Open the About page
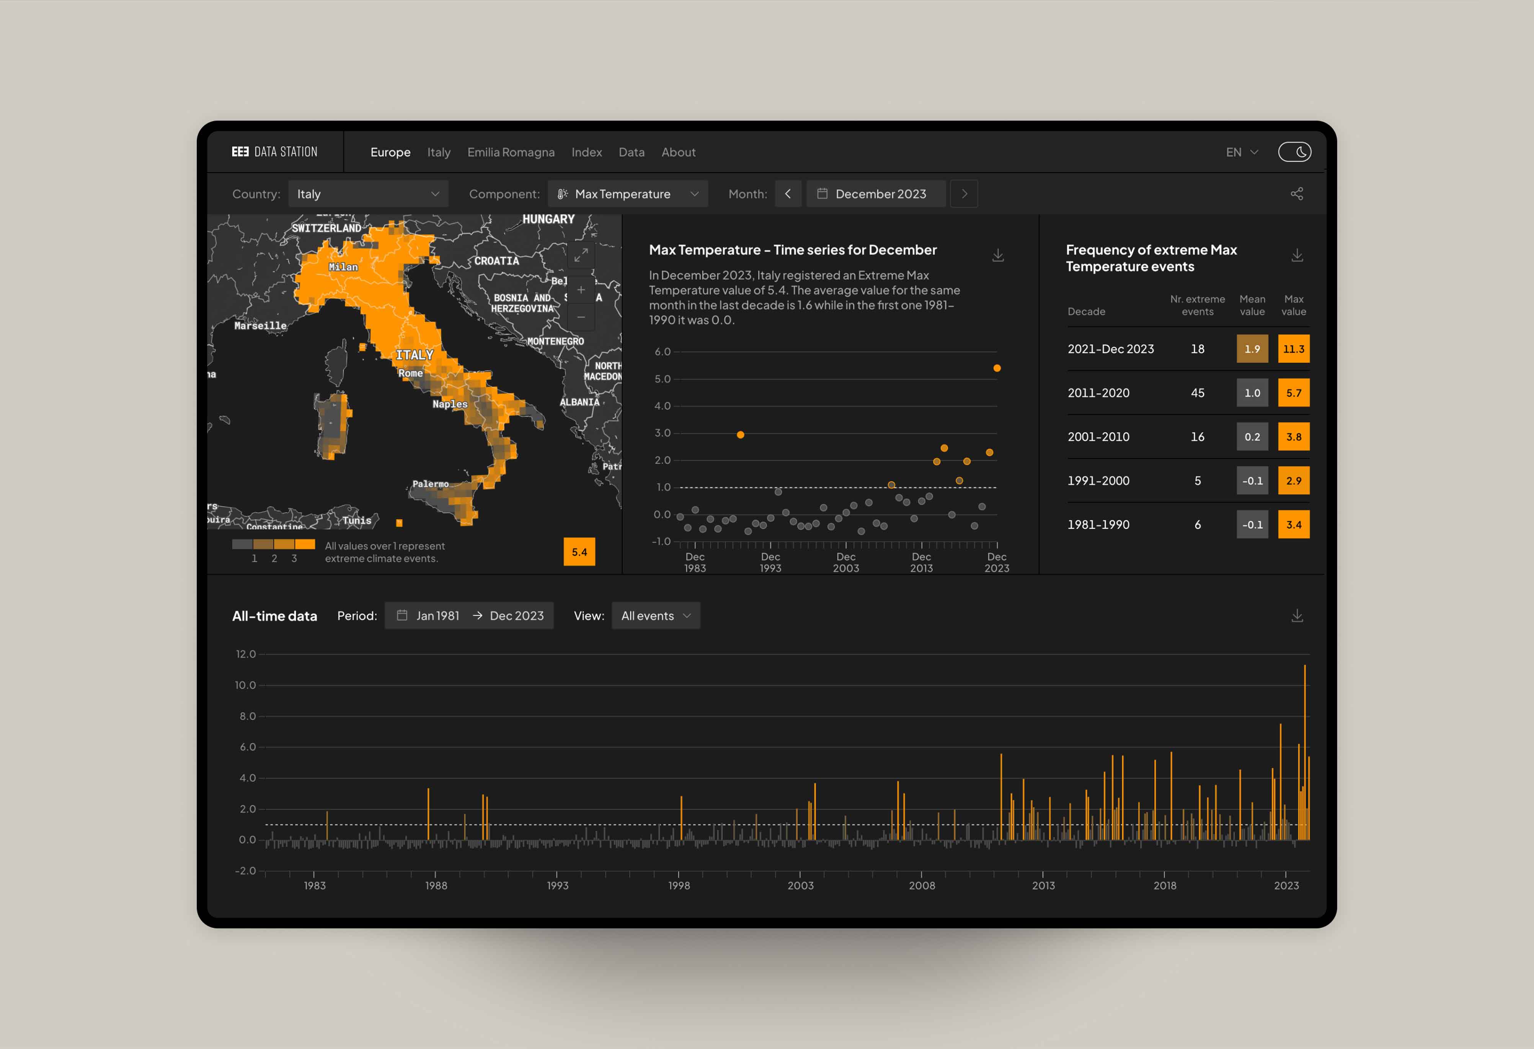The image size is (1534, 1049). point(679,152)
